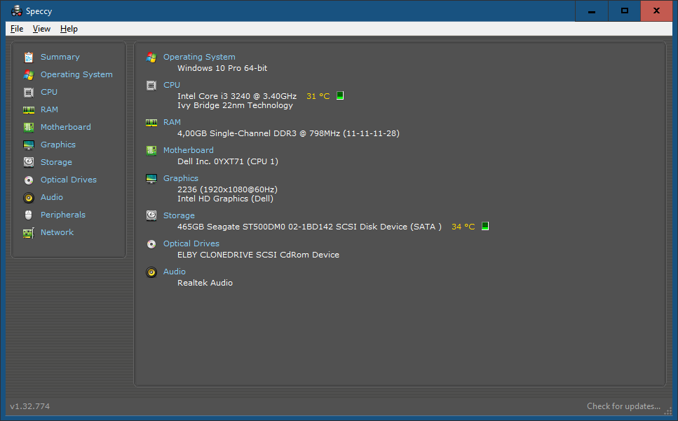Image resolution: width=678 pixels, height=421 pixels.
Task: Click the Graphics monitor icon in the sidebar
Action: (x=29, y=145)
